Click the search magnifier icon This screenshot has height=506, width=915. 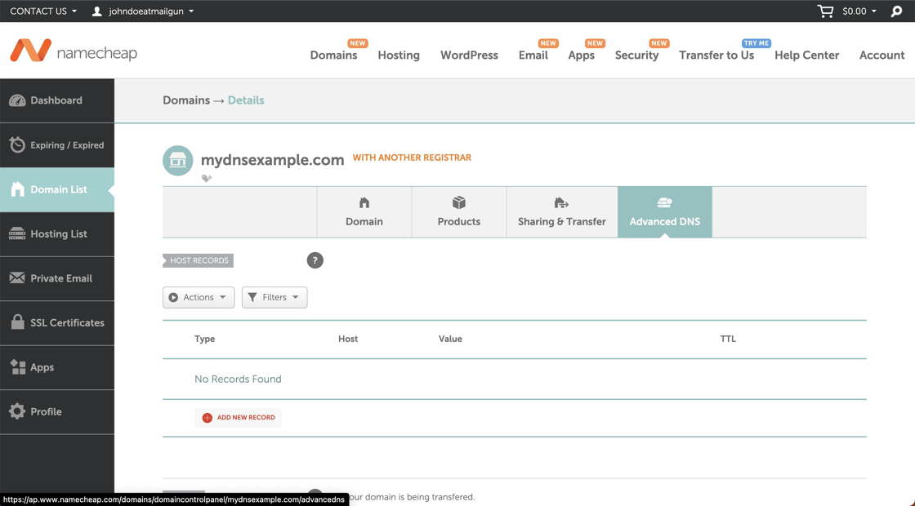pyautogui.click(x=896, y=11)
